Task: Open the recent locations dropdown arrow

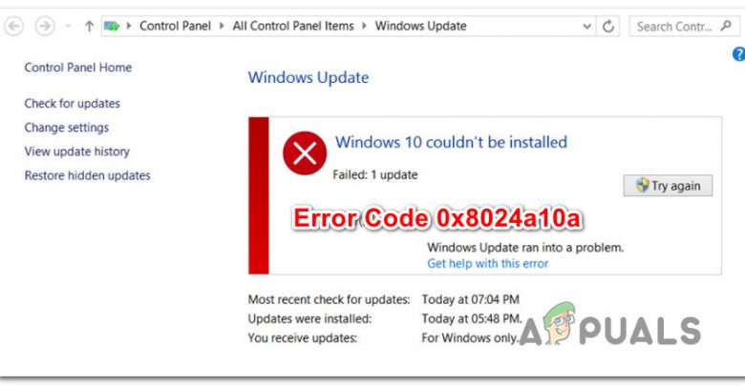Action: 68,26
